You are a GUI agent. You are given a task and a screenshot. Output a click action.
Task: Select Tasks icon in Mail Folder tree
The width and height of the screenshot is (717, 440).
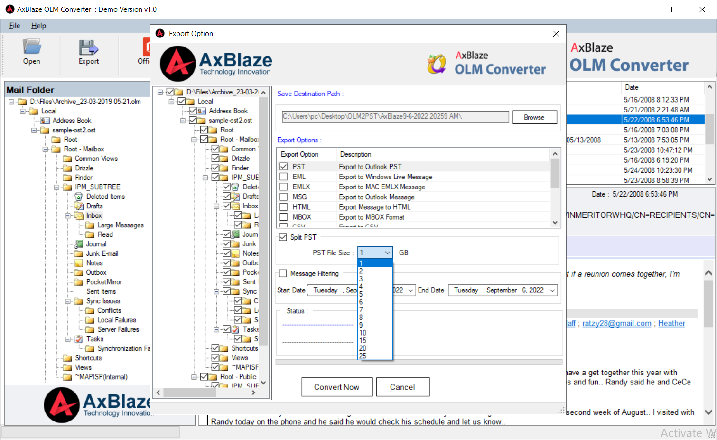pyautogui.click(x=79, y=339)
